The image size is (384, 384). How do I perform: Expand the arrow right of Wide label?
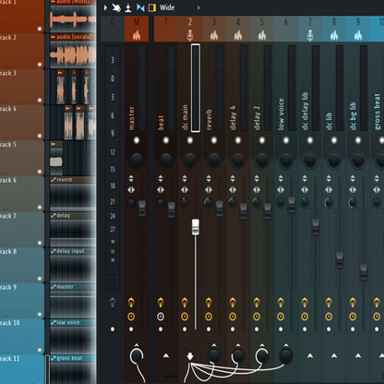tap(198, 7)
